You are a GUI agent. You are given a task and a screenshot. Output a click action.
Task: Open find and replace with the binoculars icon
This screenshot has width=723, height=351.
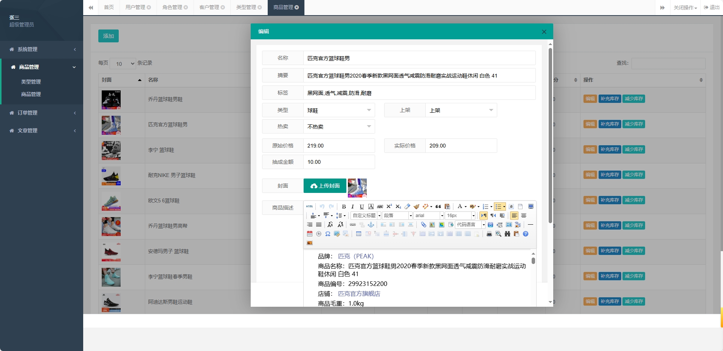tap(507, 234)
